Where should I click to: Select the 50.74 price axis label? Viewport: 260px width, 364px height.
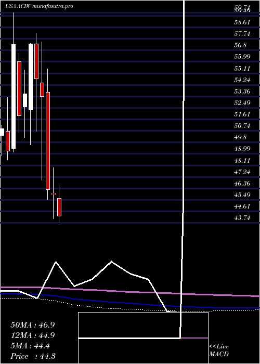pyautogui.click(x=242, y=126)
